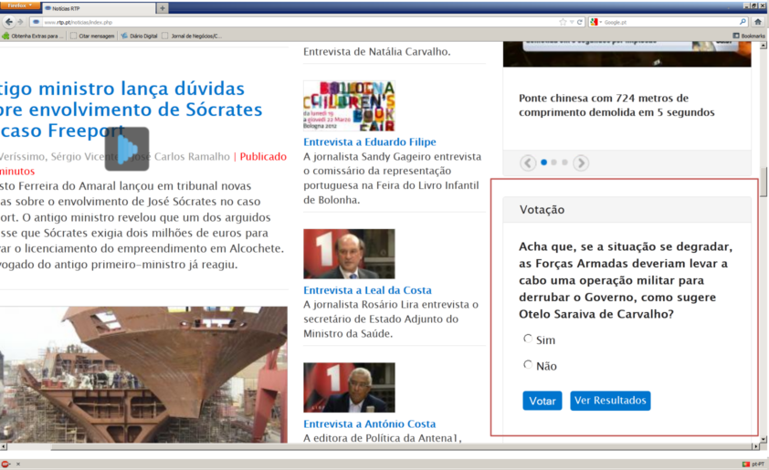The height and width of the screenshot is (470, 769).
Task: Open the Entrevista a Leal da Costa link
Action: 367,290
